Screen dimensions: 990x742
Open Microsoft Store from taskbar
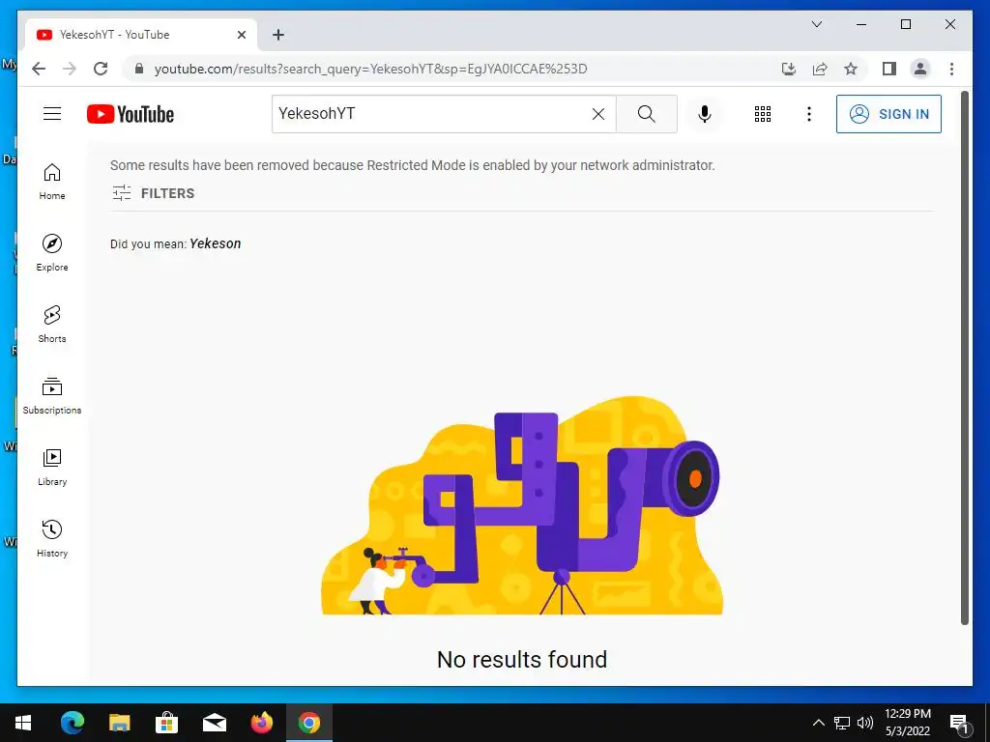point(166,723)
